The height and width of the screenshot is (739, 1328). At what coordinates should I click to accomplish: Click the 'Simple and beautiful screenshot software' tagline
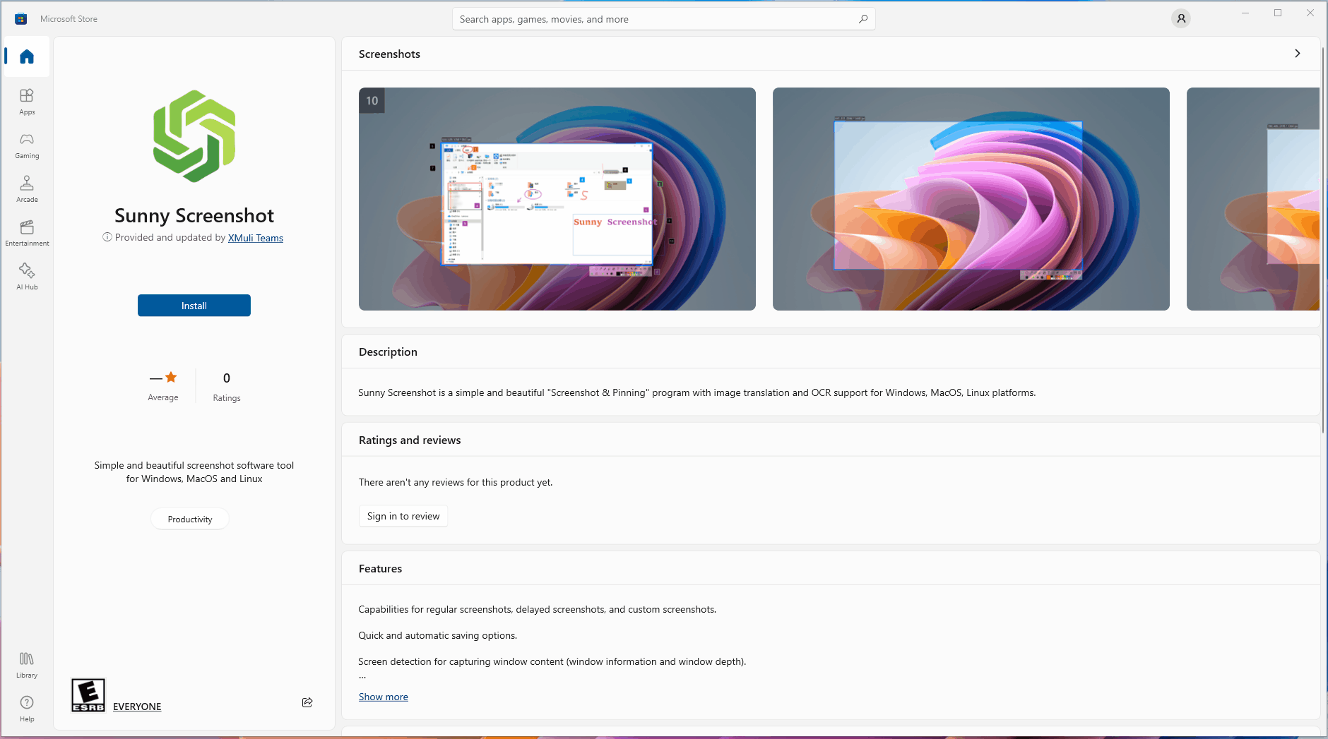click(x=194, y=472)
